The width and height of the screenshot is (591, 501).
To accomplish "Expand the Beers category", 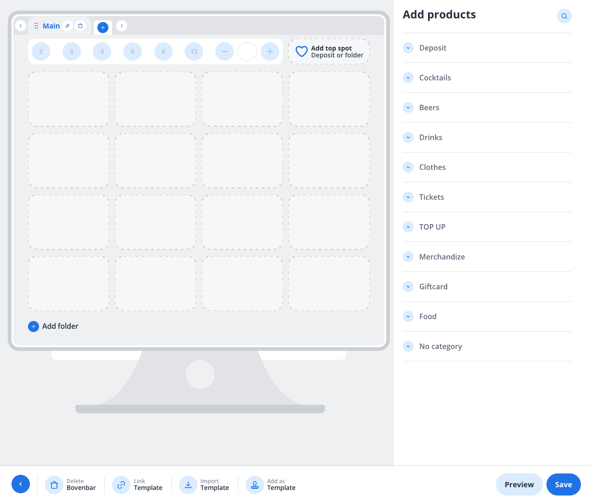I will point(408,107).
